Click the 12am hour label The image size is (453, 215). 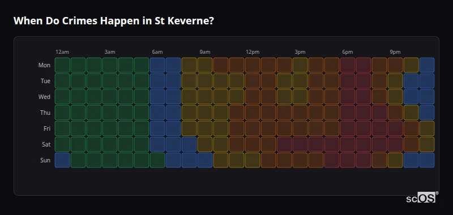tap(62, 52)
